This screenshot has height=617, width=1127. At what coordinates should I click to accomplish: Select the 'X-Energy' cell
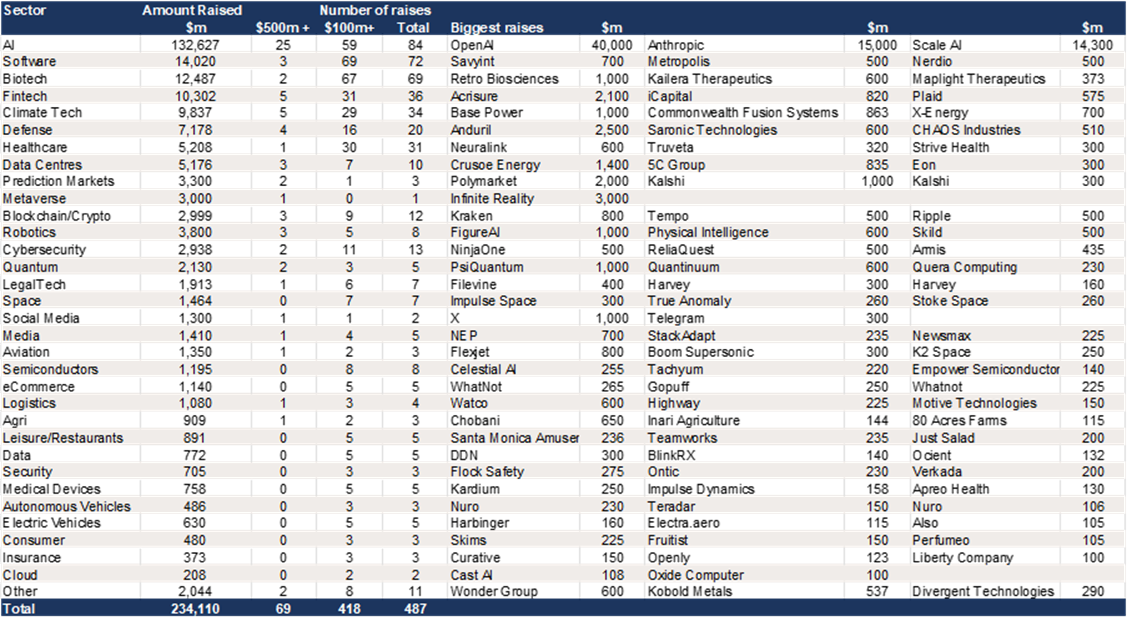click(x=940, y=113)
